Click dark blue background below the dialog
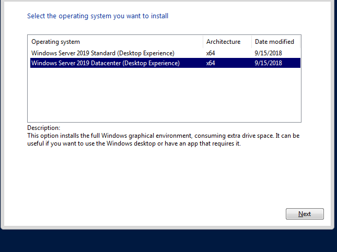This screenshot has width=337, height=252. click(x=167, y=241)
